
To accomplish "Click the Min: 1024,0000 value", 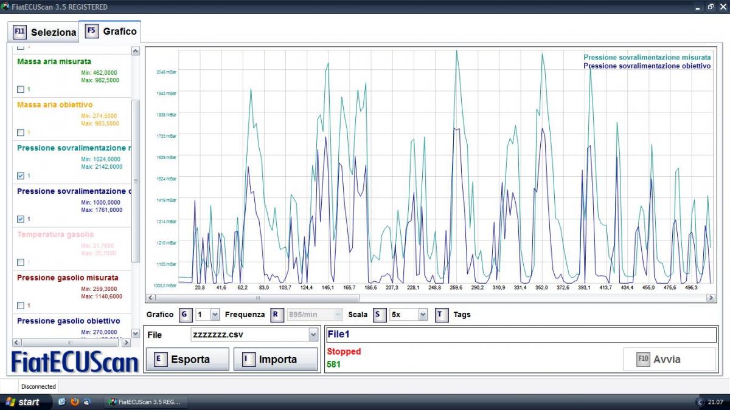I will [x=102, y=159].
